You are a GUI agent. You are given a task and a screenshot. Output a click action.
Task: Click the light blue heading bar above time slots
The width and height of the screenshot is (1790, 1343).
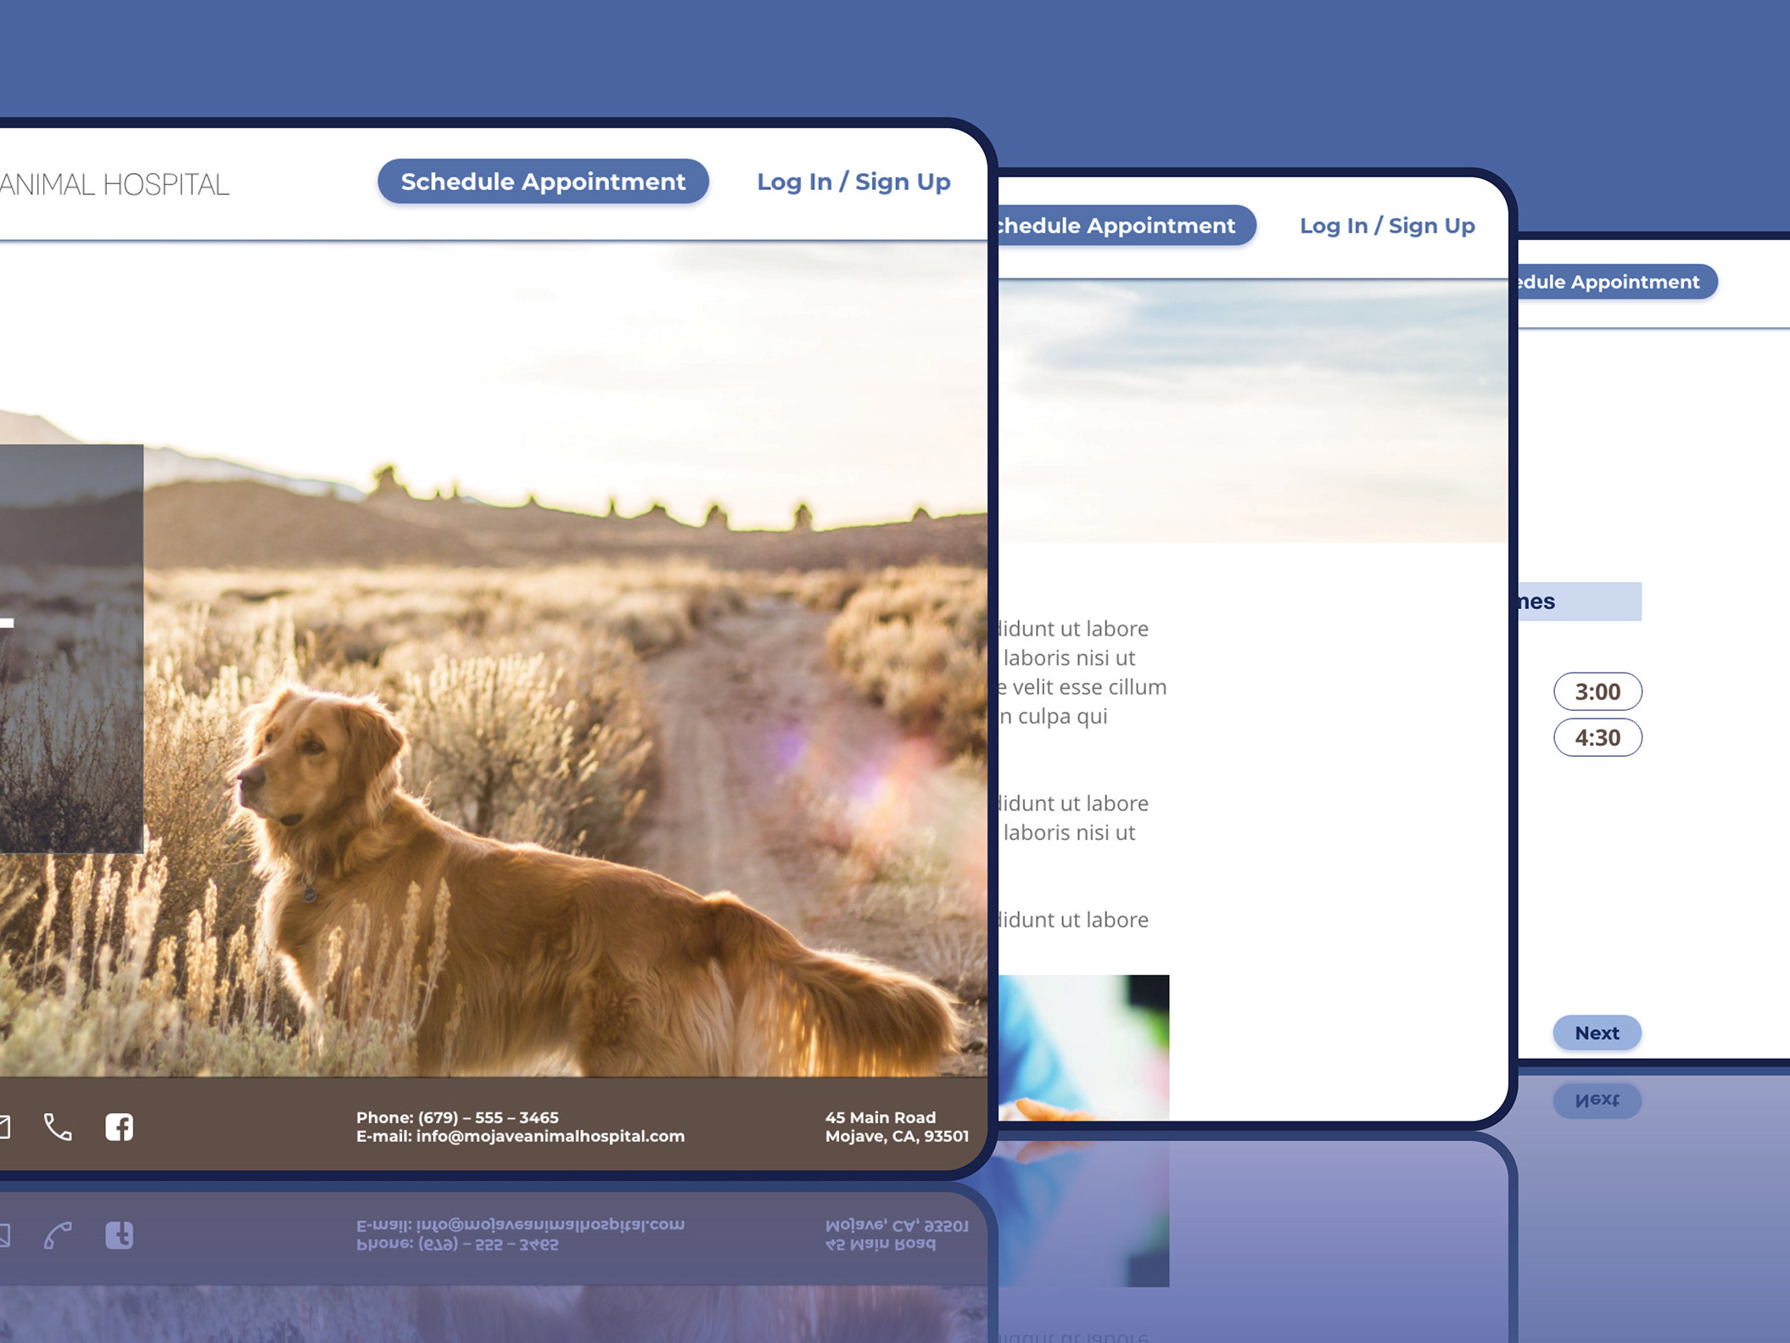(1580, 602)
